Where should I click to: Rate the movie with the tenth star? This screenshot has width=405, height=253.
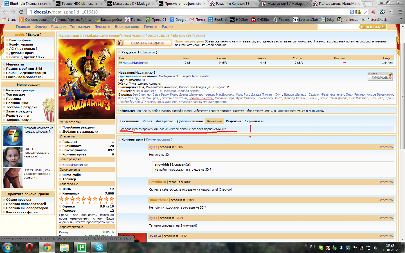(x=112, y=199)
